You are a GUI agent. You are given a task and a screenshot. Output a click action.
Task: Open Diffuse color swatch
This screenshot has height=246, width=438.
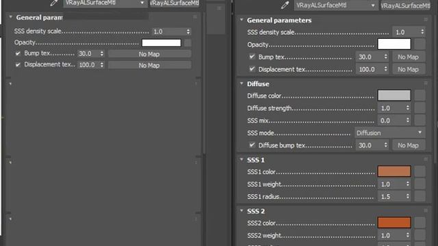point(394,95)
